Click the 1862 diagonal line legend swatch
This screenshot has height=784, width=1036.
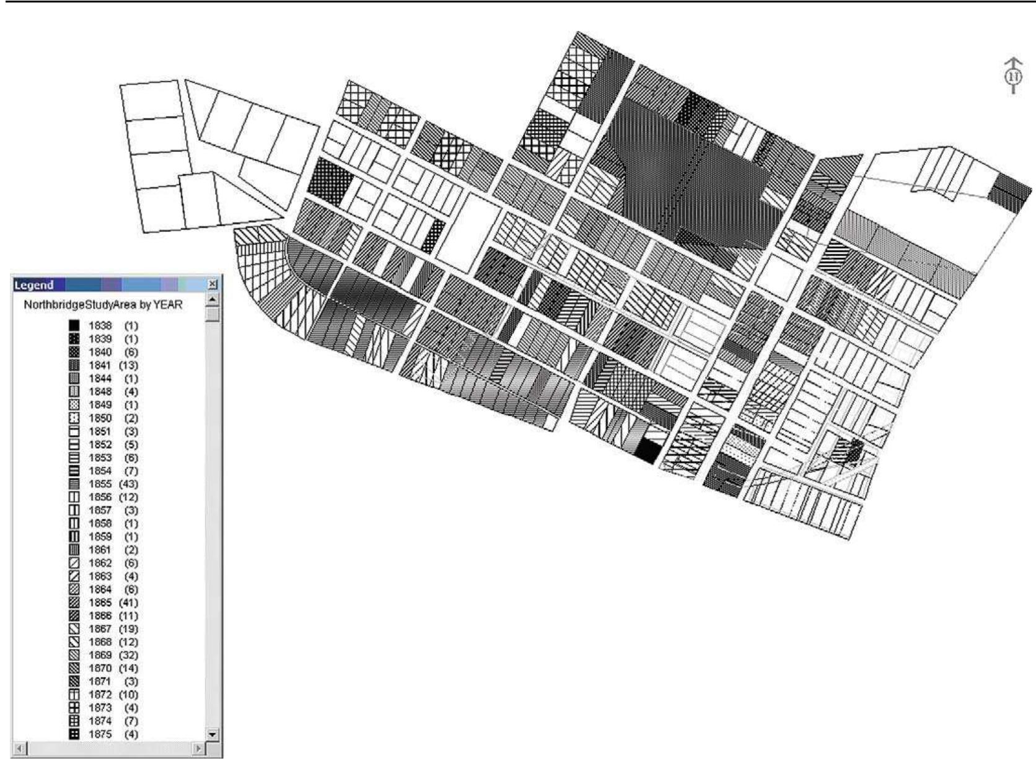[x=74, y=563]
